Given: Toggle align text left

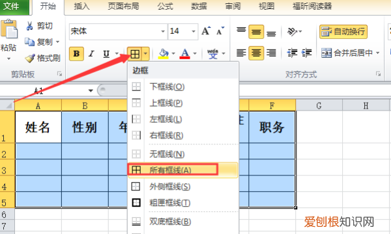Looking at the screenshot, I should click(241, 53).
